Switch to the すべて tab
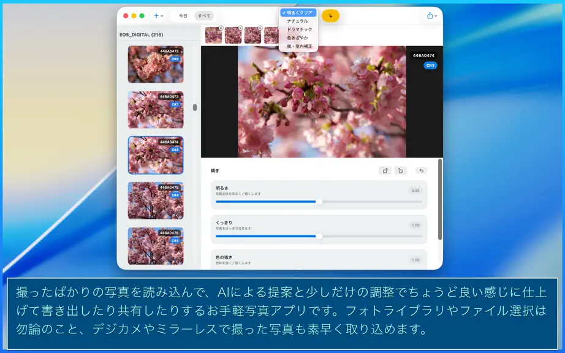This screenshot has height=353, width=565. [x=204, y=16]
